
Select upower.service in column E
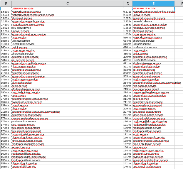(x=153, y=15)
